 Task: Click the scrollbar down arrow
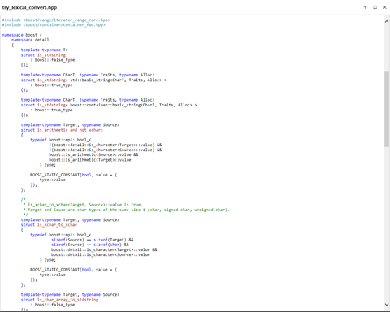point(387,305)
